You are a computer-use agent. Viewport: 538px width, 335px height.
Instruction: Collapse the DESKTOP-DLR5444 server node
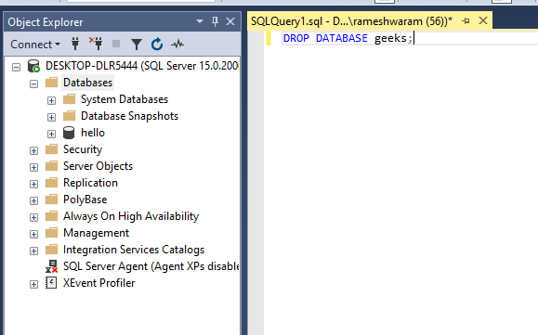pyautogui.click(x=16, y=67)
